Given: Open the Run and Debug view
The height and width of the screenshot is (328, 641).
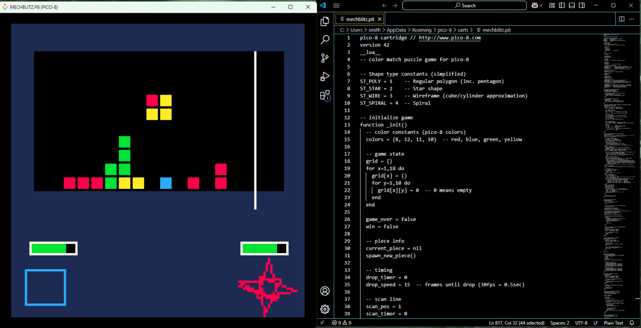Looking at the screenshot, I should 325,77.
